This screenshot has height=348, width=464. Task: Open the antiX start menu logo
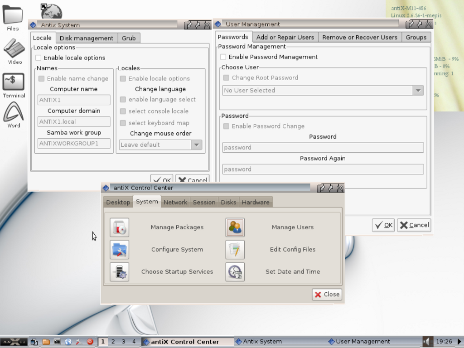coord(14,342)
